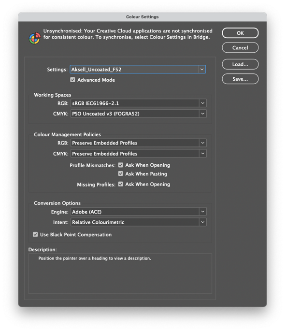Click Load... to import settings

click(x=240, y=64)
